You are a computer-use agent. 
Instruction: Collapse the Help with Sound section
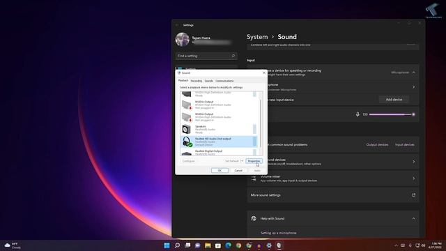pyautogui.click(x=413, y=218)
